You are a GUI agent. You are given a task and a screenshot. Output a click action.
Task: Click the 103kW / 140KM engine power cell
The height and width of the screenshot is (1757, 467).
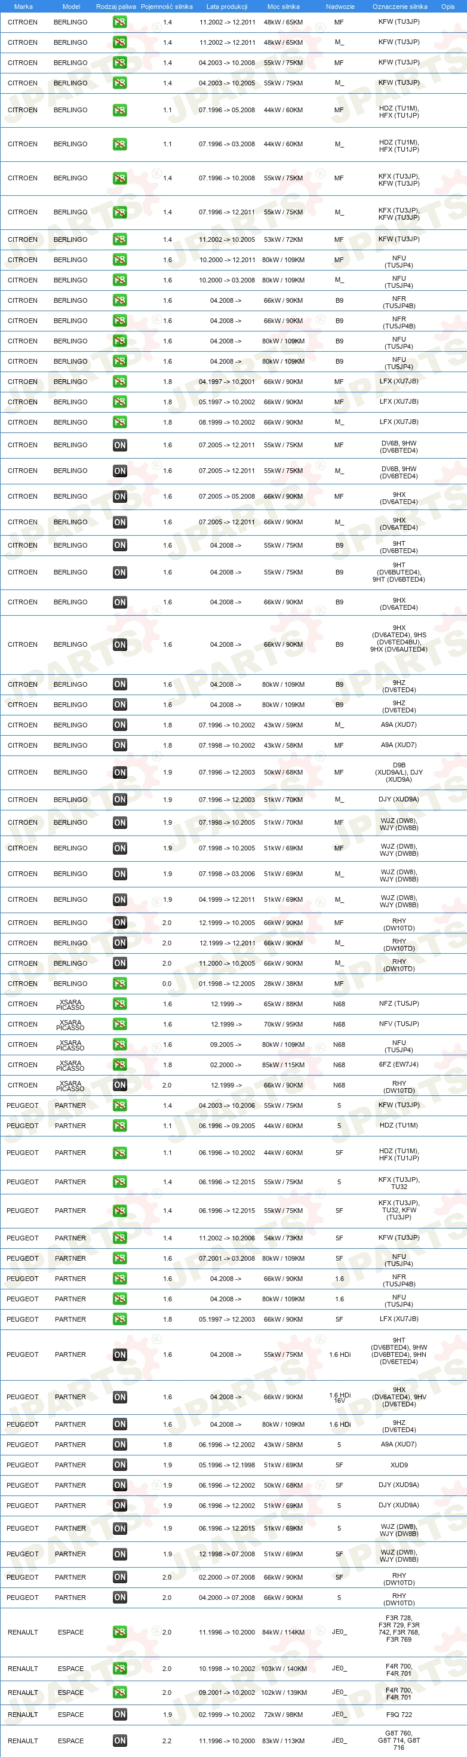click(x=283, y=1670)
